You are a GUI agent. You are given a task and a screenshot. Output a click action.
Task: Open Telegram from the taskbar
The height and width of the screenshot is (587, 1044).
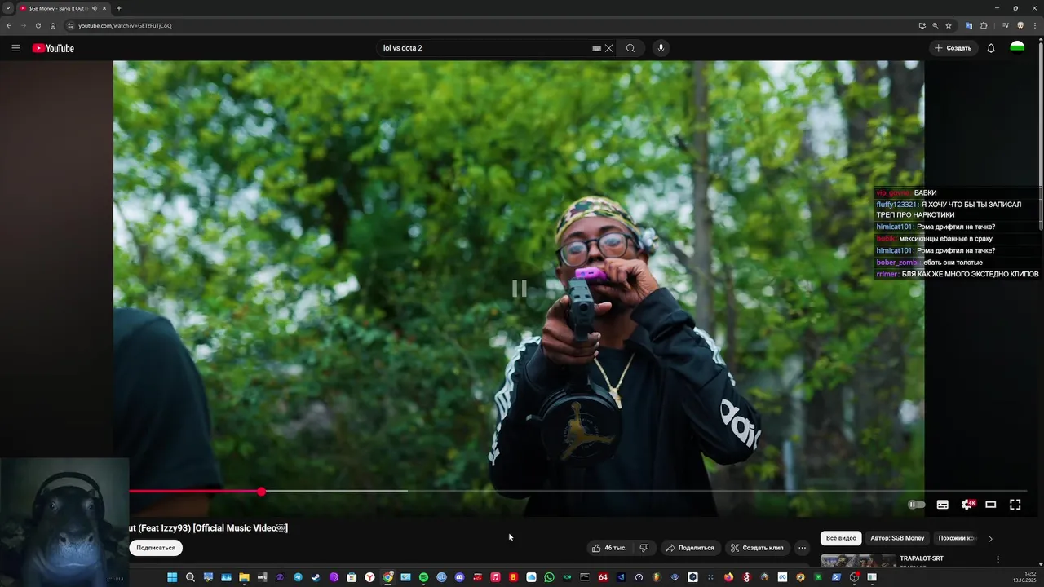[x=298, y=577]
